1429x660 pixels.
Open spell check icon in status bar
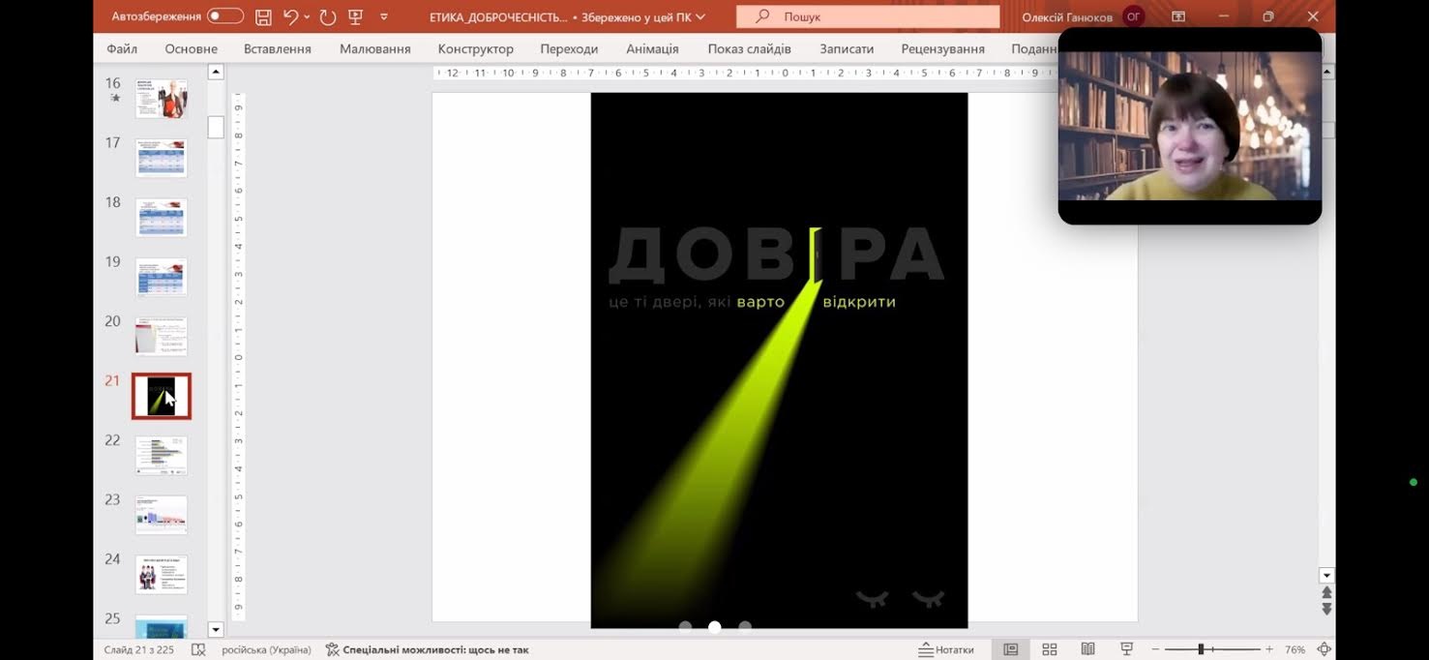click(x=198, y=649)
